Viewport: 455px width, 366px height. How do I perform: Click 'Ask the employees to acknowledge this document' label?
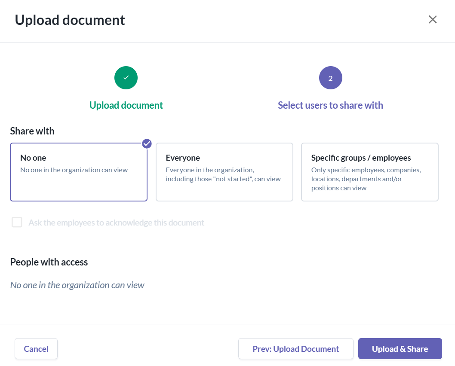[117, 223]
